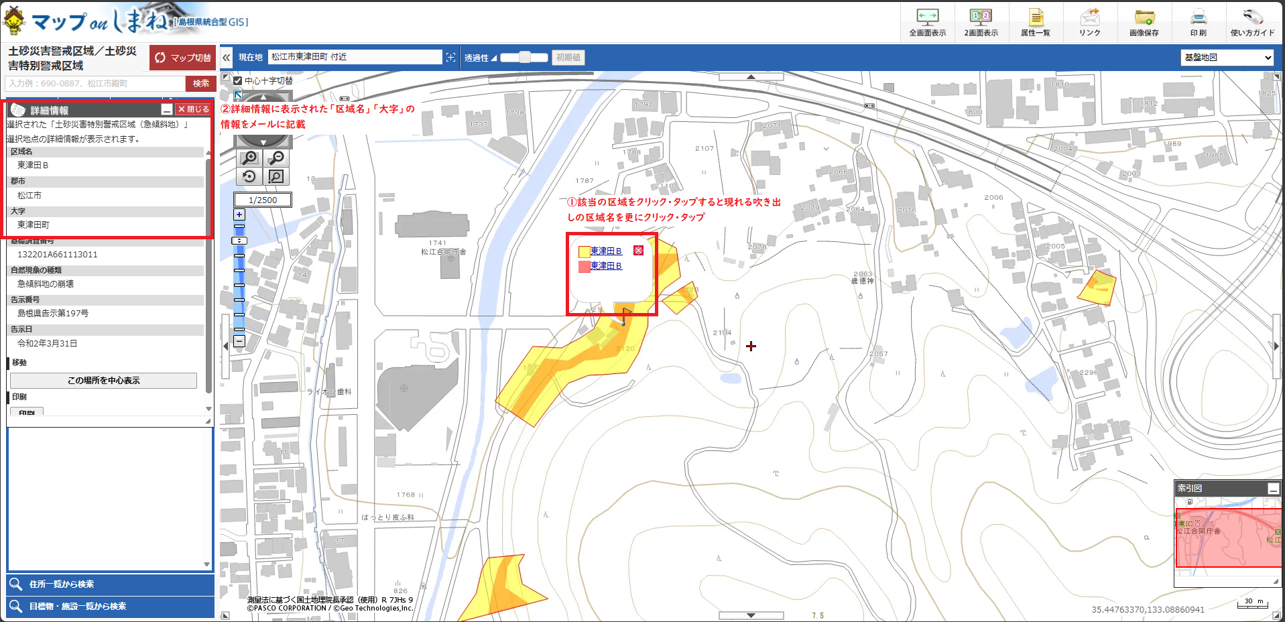Click the postal code search input field
This screenshot has width=1285, height=622.
(x=90, y=83)
